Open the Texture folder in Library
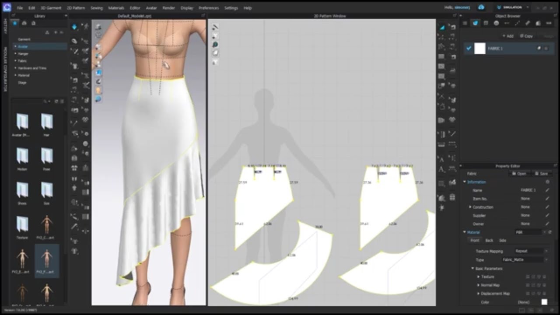 (22, 227)
